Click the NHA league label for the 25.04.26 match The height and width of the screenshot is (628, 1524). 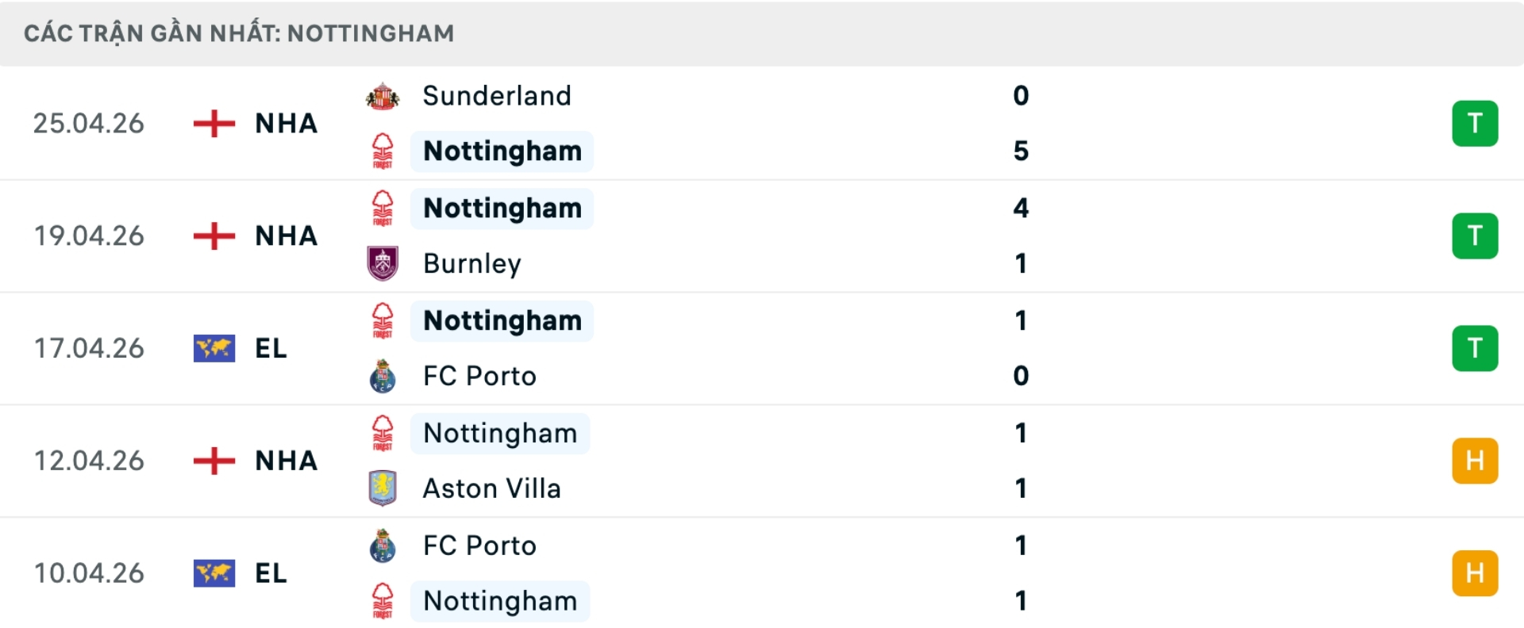pos(286,124)
